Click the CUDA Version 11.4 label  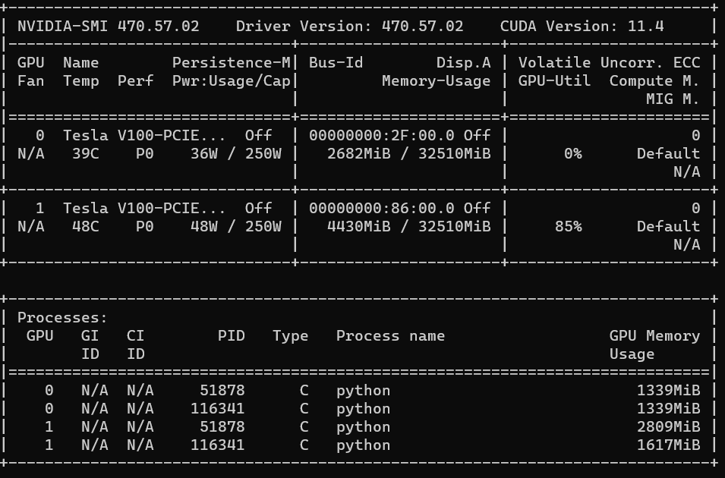pyautogui.click(x=582, y=26)
